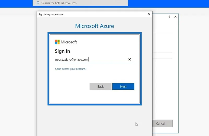Viewport: 209px width, 136px height.
Task: Click the Sign in heading text
Action: (x=62, y=51)
